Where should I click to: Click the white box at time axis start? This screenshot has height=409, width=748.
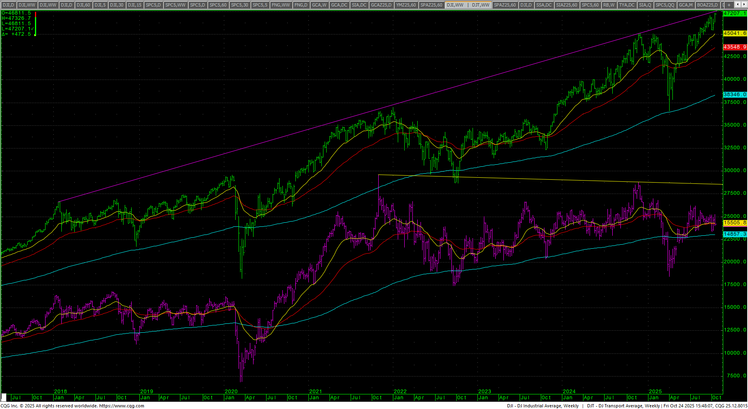(x=4, y=398)
